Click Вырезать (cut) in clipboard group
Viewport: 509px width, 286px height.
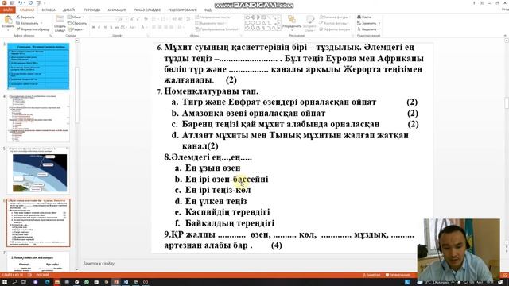(x=25, y=17)
